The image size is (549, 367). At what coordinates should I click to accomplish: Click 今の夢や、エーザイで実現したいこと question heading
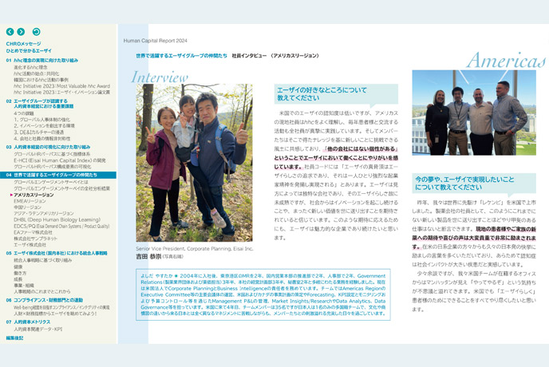tap(474, 183)
